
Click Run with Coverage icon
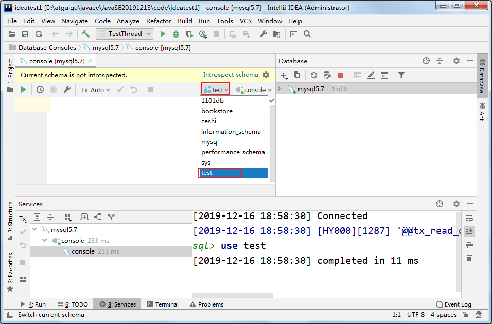tap(189, 34)
